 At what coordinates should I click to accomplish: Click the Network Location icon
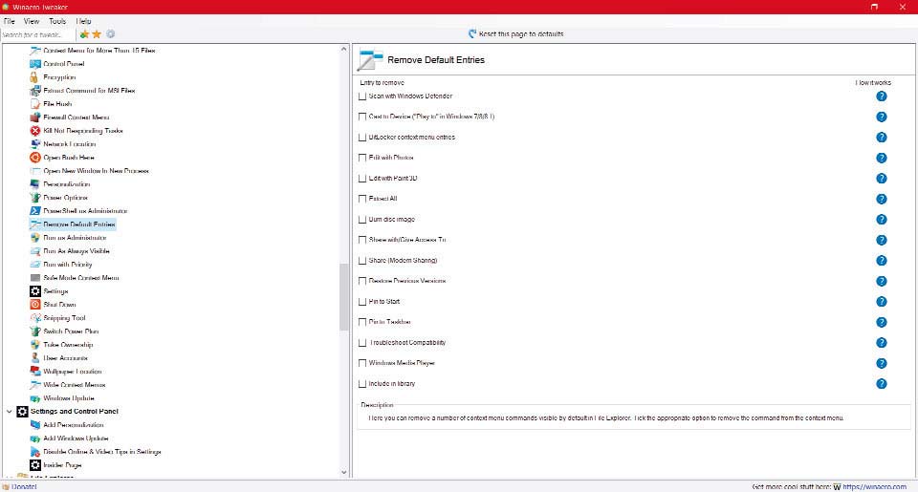coord(35,144)
